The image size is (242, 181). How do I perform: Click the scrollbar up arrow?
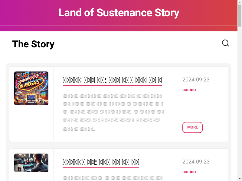[x=240, y=2]
